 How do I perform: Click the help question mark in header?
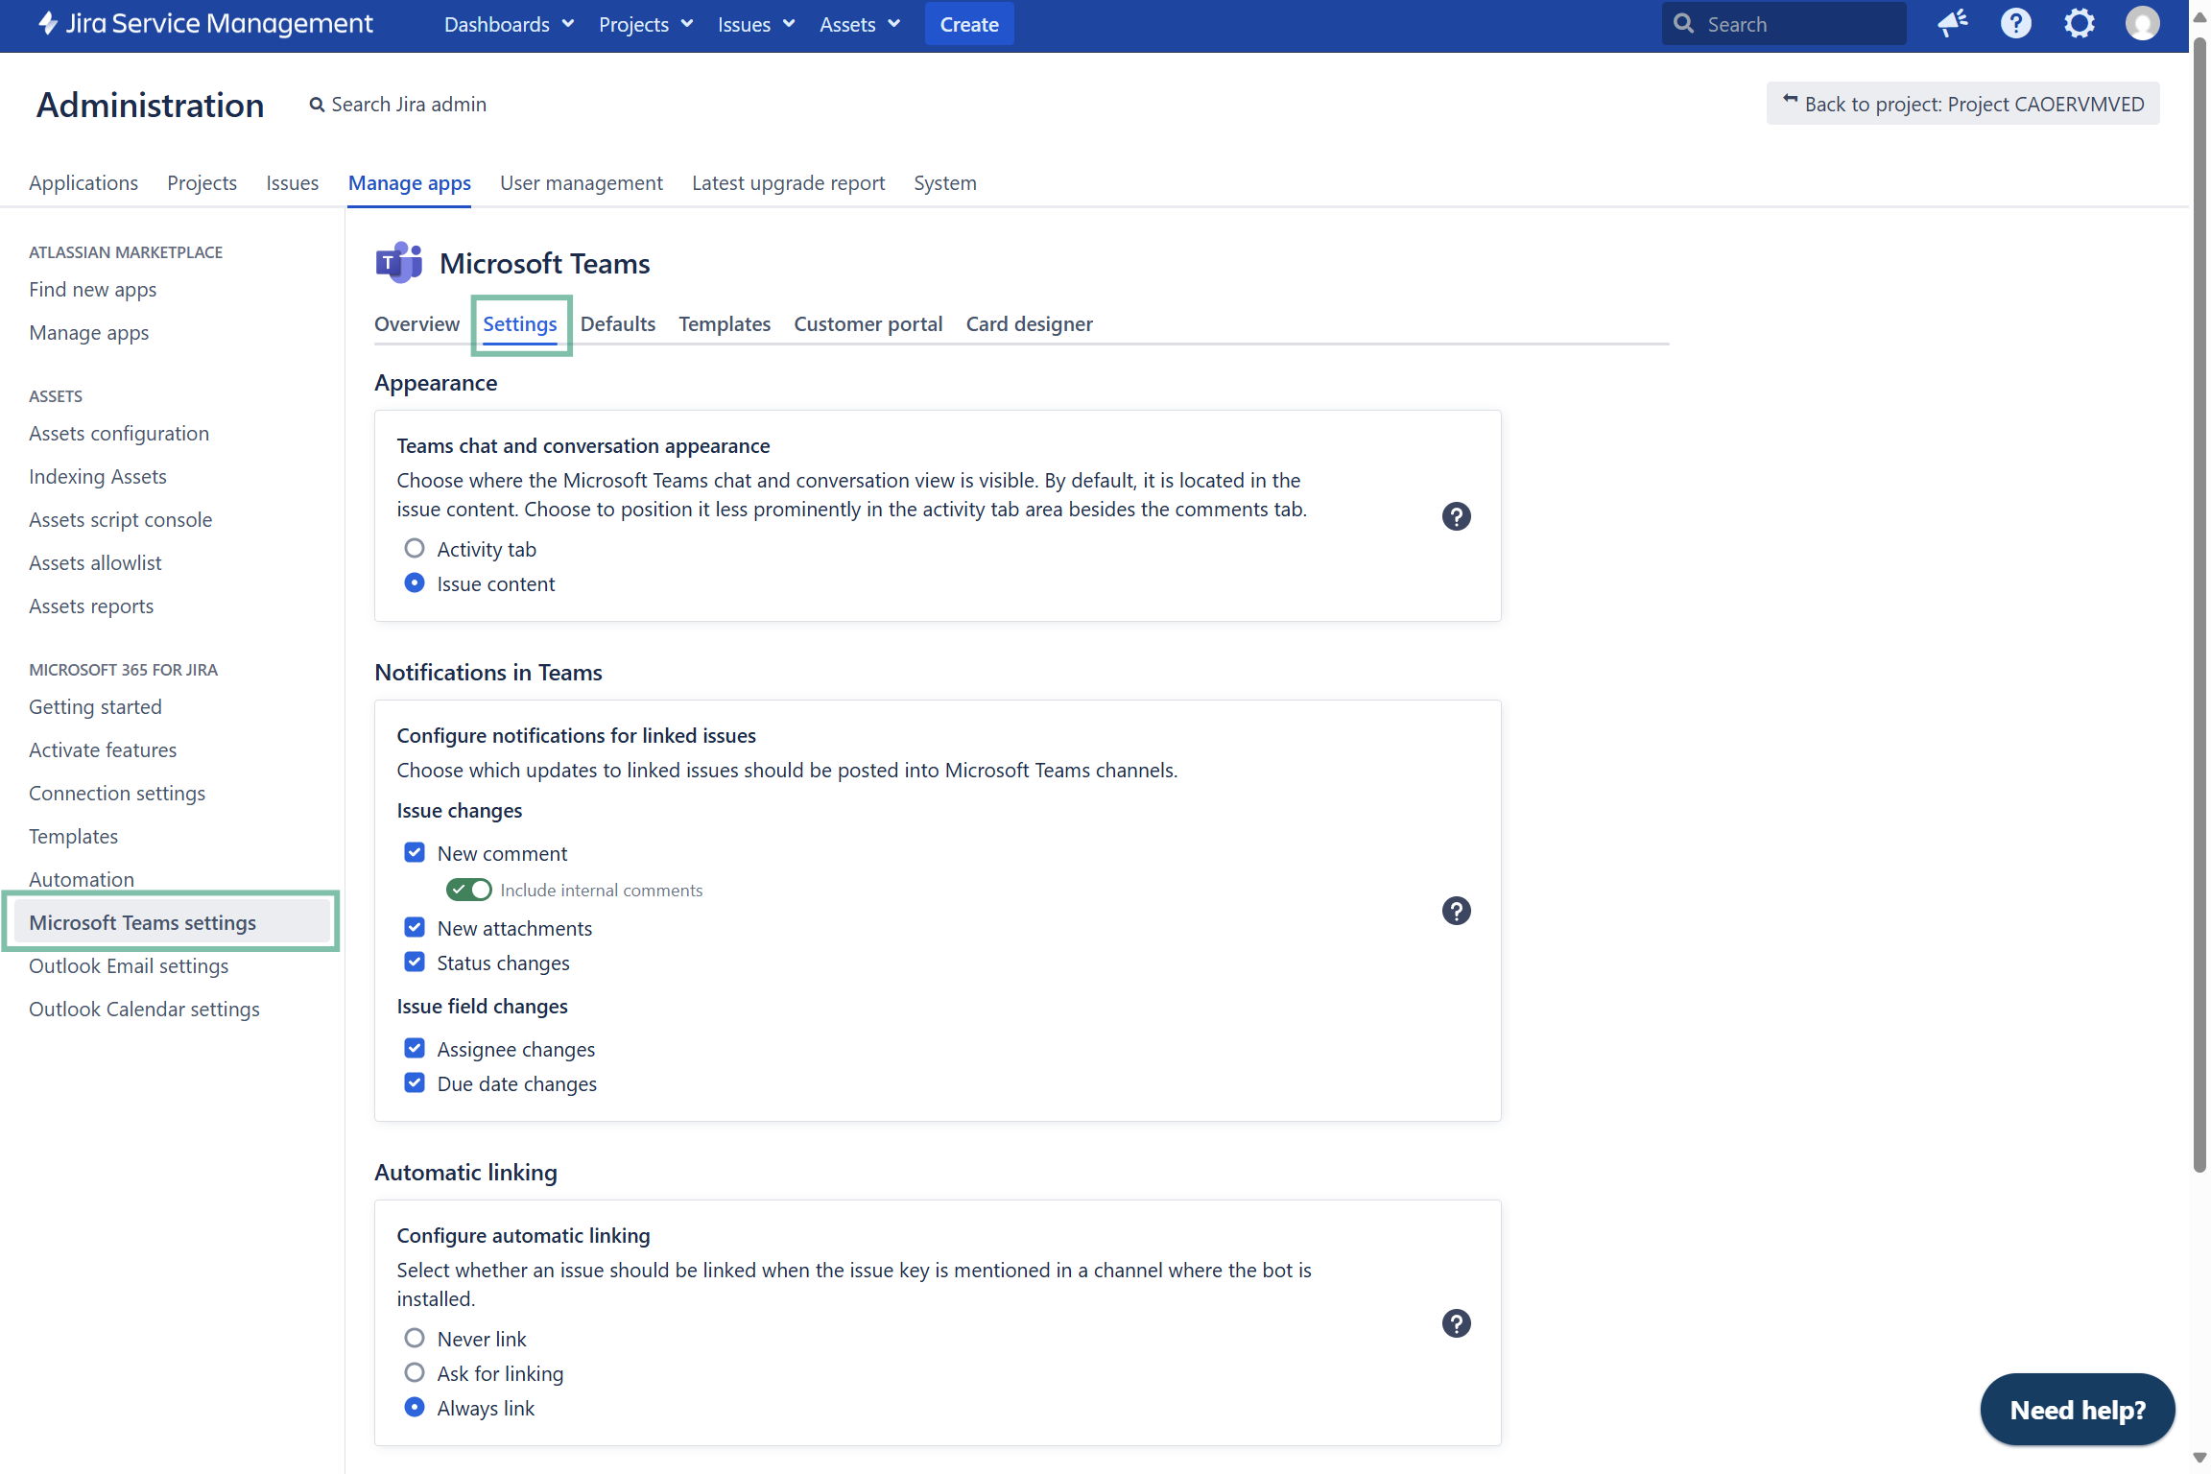2015,24
